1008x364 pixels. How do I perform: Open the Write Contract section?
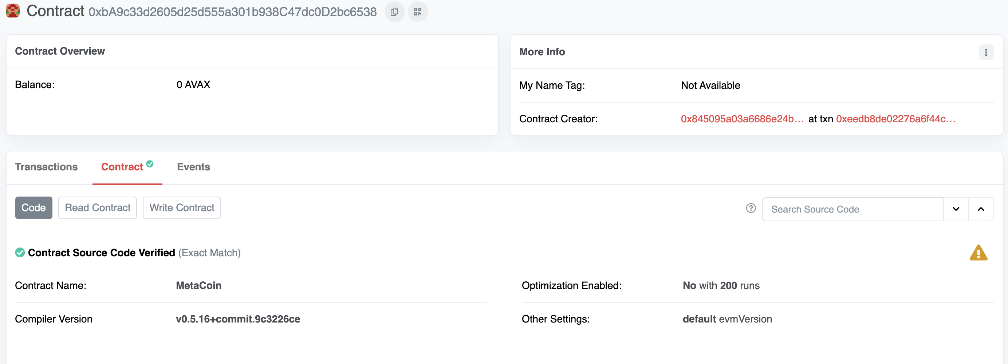tap(182, 207)
